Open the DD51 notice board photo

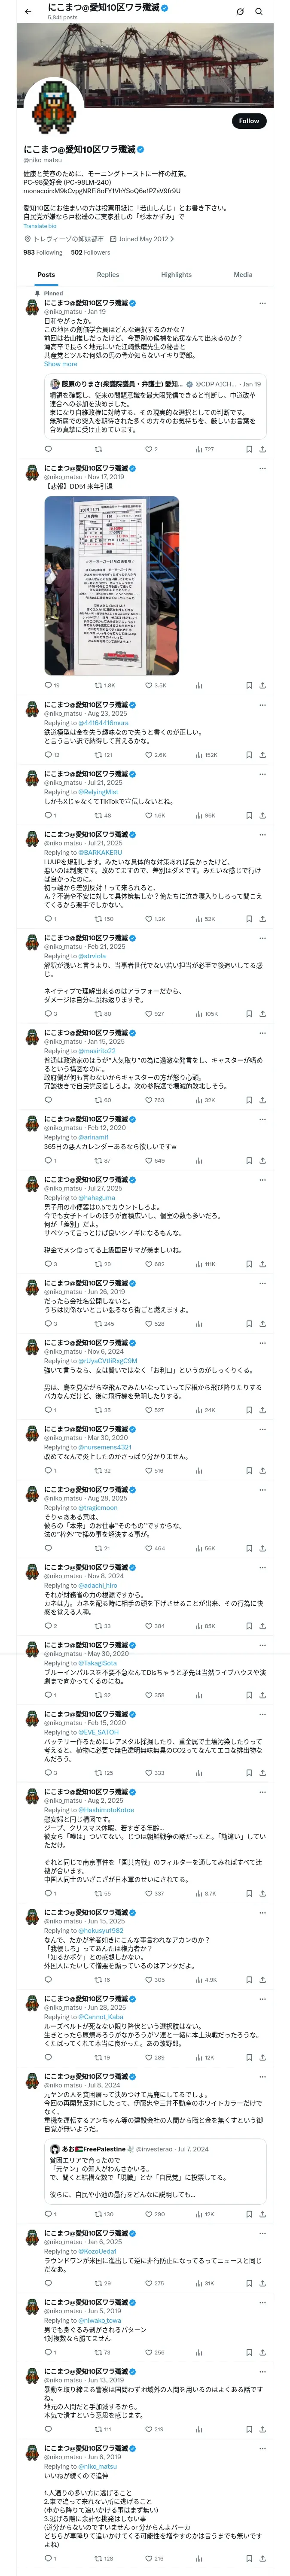point(112,585)
